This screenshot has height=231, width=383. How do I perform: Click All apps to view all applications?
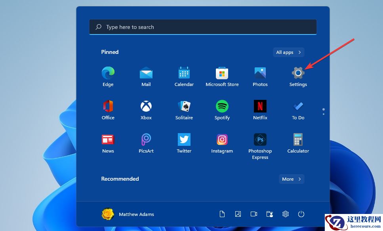point(288,52)
